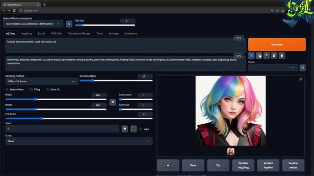The image size is (314, 176).
Task: Click the negative prompt text box
Action: click(126, 64)
